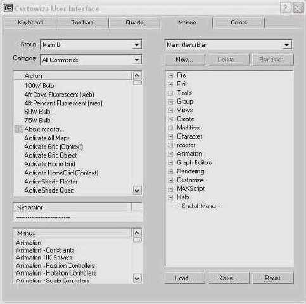The image size is (306, 304).
Task: Open the Main Menu Bar dropdown
Action: coord(228,44)
